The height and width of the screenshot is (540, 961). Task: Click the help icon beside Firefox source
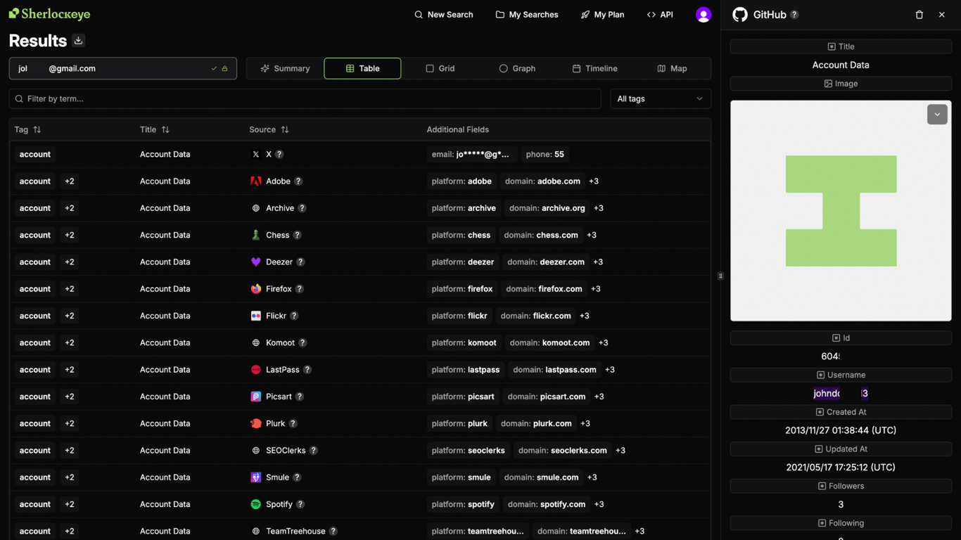click(300, 289)
